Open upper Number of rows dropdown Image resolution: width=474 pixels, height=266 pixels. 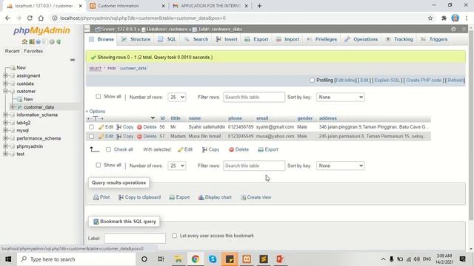[x=177, y=97]
